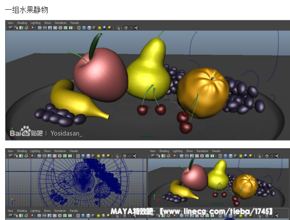Open the Lighting menu of the top viewport
Image resolution: width=290 pixels, height=220 pixels.
click(x=35, y=23)
